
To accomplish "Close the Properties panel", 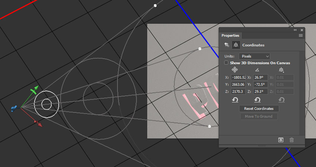I will 302,30.
